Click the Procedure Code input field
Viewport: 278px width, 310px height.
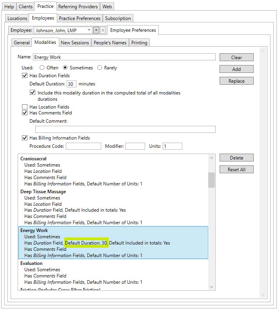[83, 146]
